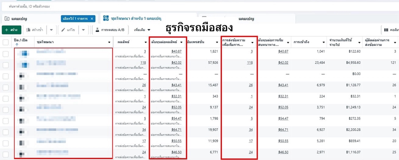Click ฿64.71 in the ต้นทุนต่อผลลัพธ์ column
Image resolution: width=399 pixels, height=160 pixels.
click(x=176, y=130)
